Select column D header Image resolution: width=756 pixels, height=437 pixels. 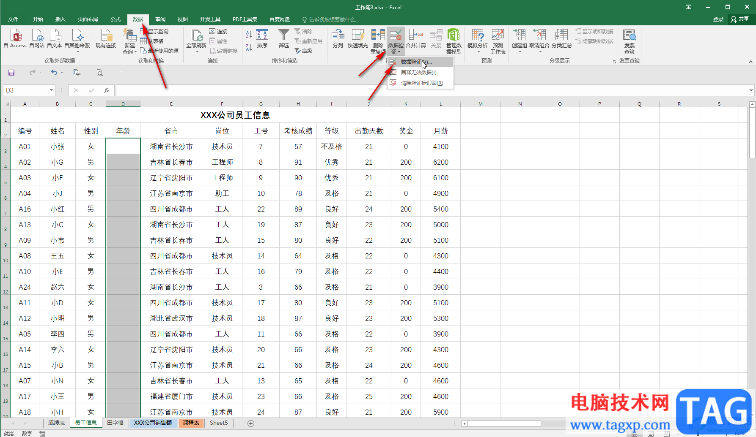123,104
